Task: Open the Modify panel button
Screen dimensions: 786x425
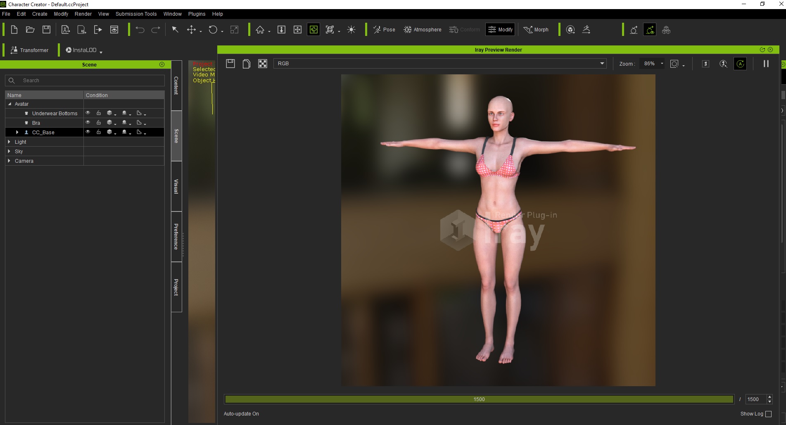Action: click(500, 30)
